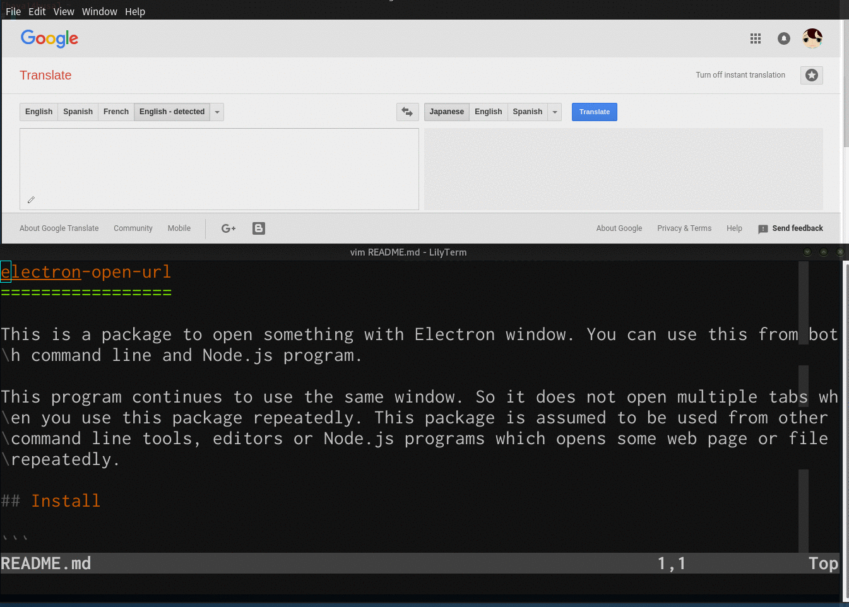
Task: Open the Mobile link
Action: click(x=179, y=228)
